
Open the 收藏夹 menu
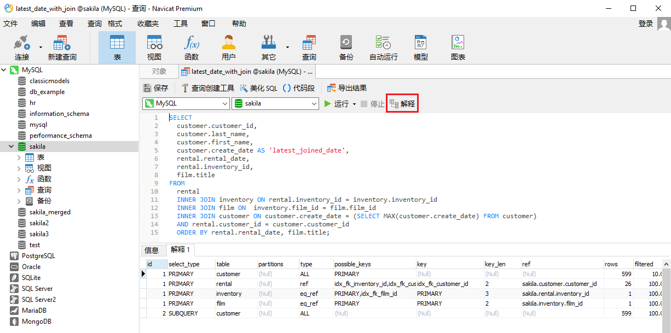148,24
